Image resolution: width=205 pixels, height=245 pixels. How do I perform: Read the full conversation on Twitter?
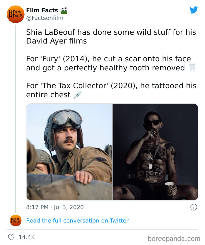(77, 220)
